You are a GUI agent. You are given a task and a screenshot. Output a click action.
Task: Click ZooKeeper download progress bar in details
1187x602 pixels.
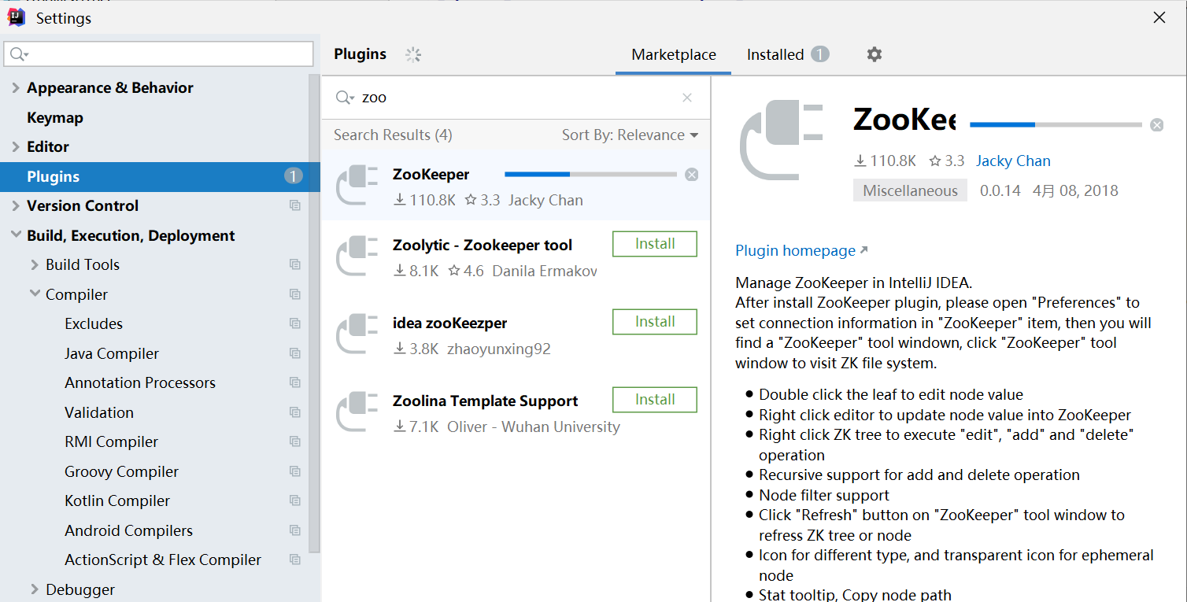1056,124
